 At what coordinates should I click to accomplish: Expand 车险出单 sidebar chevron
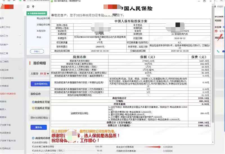(x=20, y=70)
